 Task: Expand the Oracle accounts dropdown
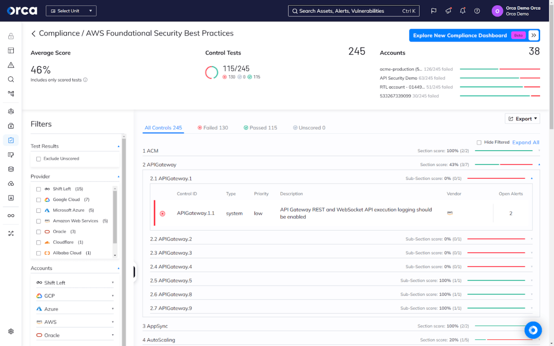pyautogui.click(x=75, y=335)
